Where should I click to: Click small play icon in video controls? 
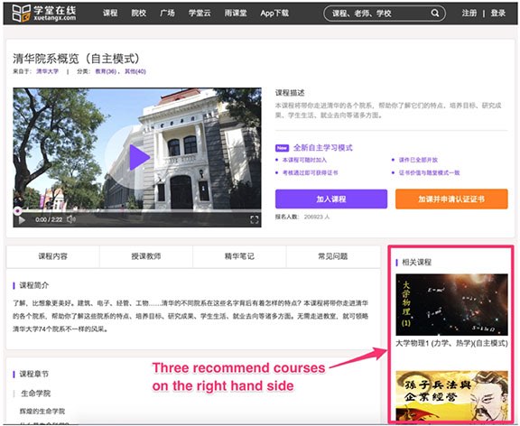click(x=22, y=220)
